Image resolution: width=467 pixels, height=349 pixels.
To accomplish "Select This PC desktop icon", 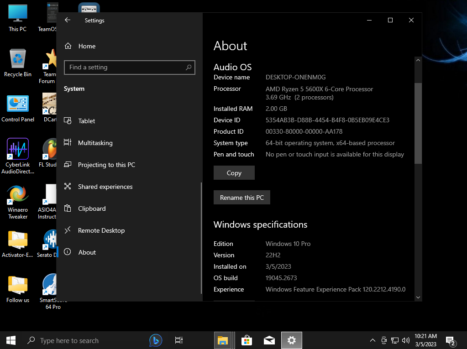I will tap(17, 18).
